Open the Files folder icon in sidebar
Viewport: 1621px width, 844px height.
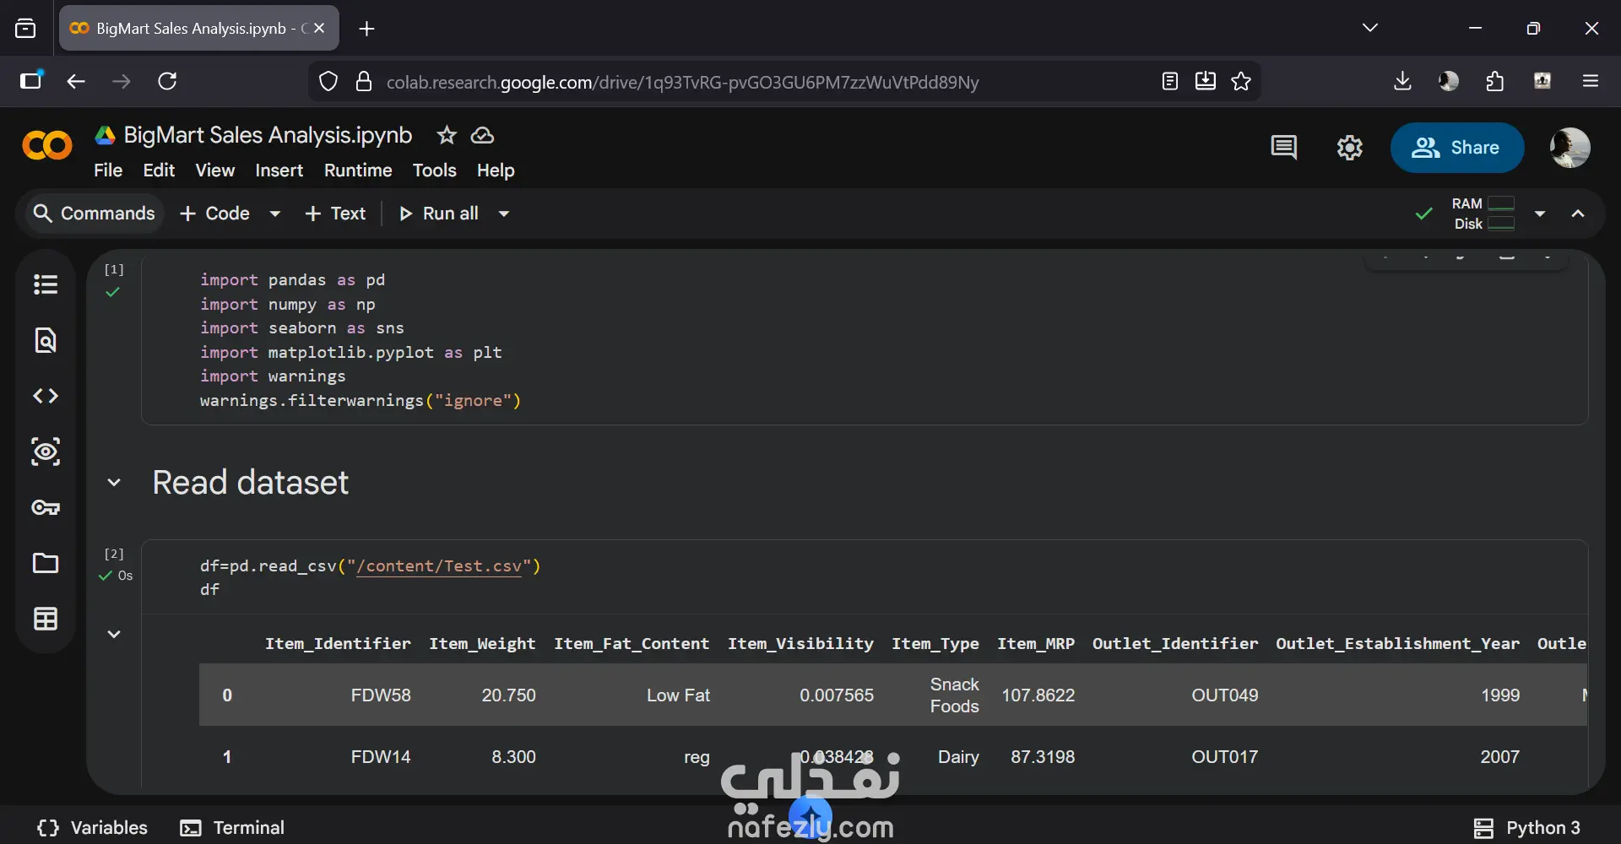click(46, 563)
